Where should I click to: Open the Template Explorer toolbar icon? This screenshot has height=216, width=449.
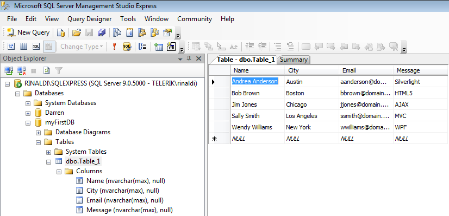[x=155, y=32]
